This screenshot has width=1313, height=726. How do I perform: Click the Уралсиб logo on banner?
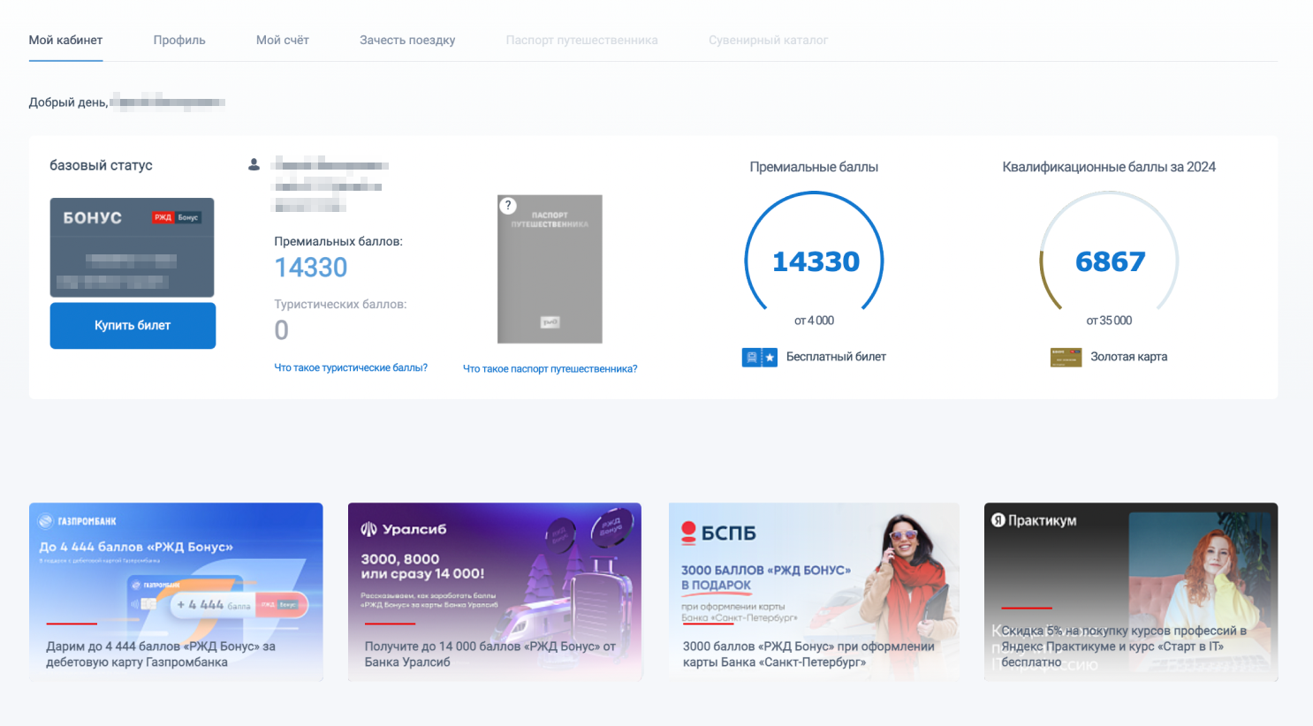click(404, 529)
